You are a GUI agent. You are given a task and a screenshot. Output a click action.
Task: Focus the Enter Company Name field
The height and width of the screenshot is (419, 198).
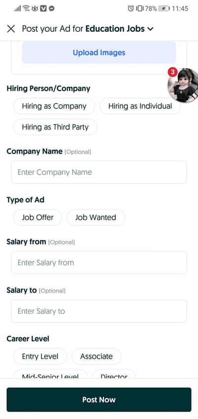click(99, 172)
